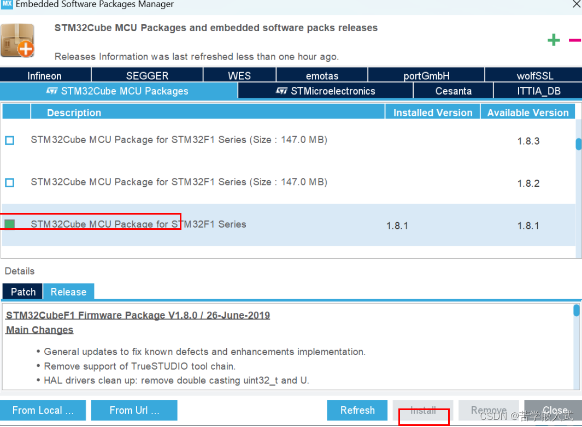Click the Details label
582x427 pixels.
point(20,271)
